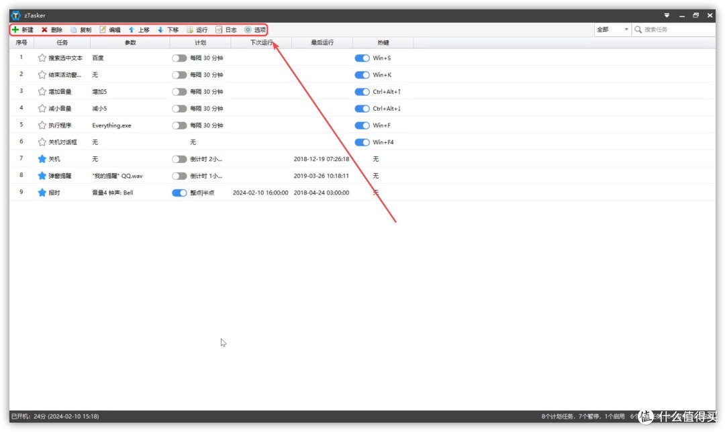This screenshot has height=432, width=725.
Task: Click the 下移 (Move down) arrow icon
Action: point(160,30)
